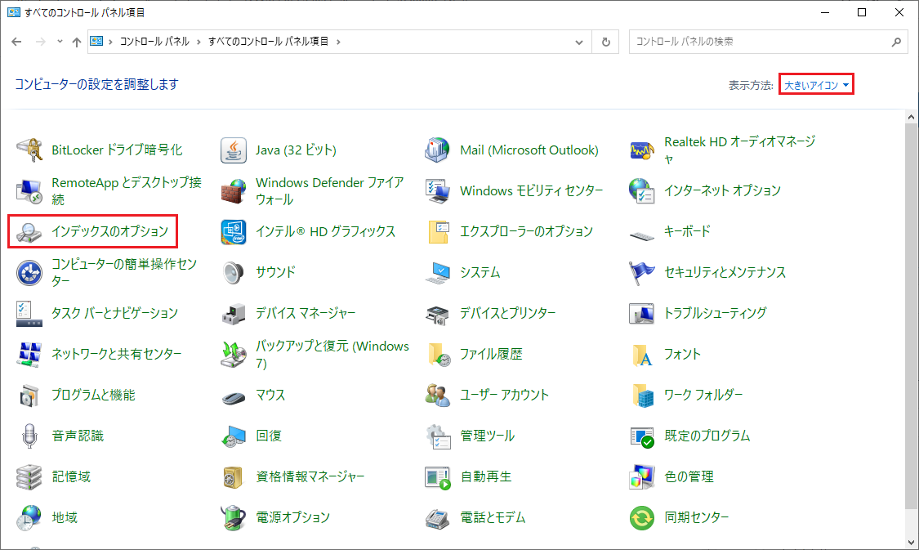Expand the chevron after すべてのコントロール パネル項目
Viewport: 919px width, 550px height.
click(x=338, y=42)
